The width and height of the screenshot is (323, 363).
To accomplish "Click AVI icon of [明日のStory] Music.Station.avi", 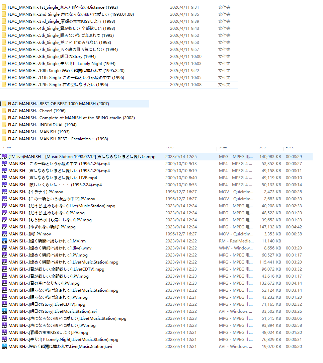I will pos(4,311).
